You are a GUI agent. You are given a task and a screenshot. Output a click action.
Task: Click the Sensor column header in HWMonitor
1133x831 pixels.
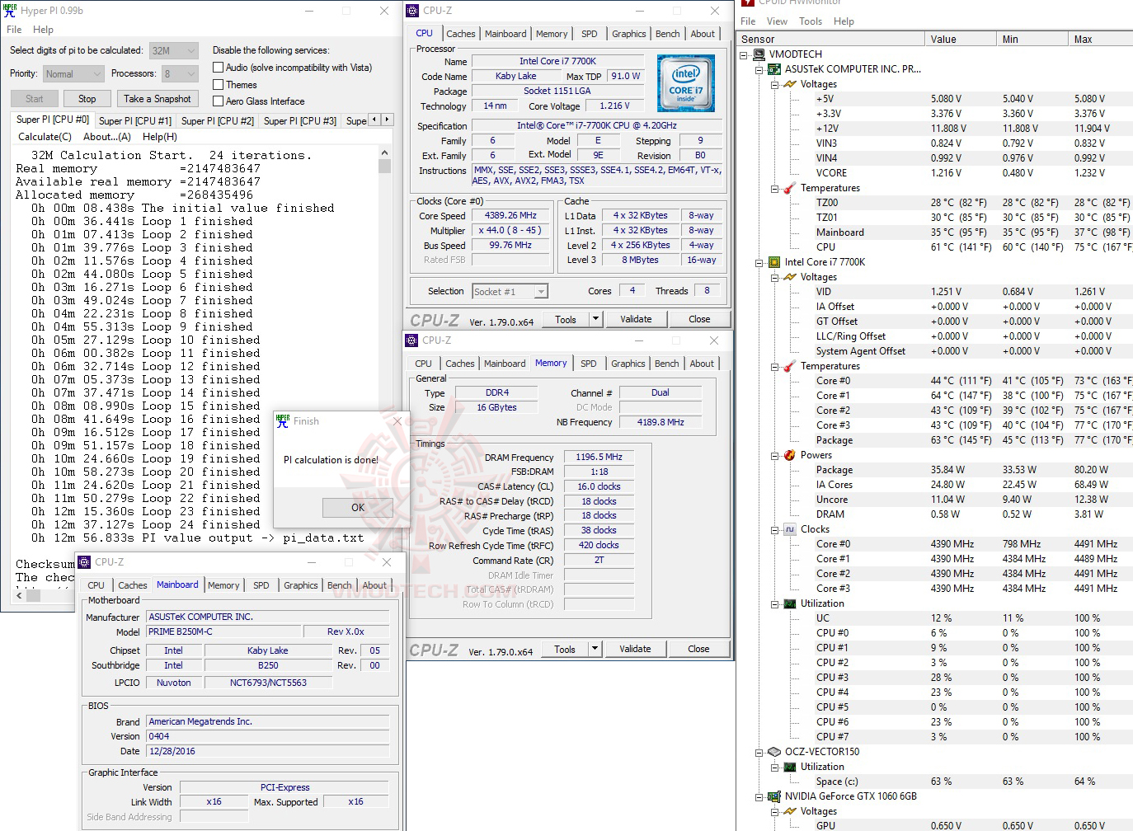[831, 39]
